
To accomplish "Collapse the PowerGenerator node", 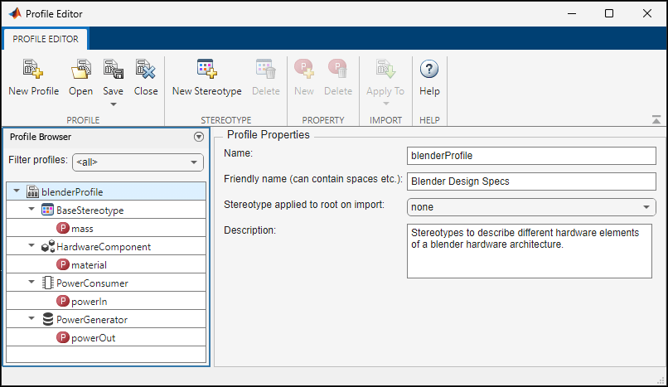I will pos(31,319).
